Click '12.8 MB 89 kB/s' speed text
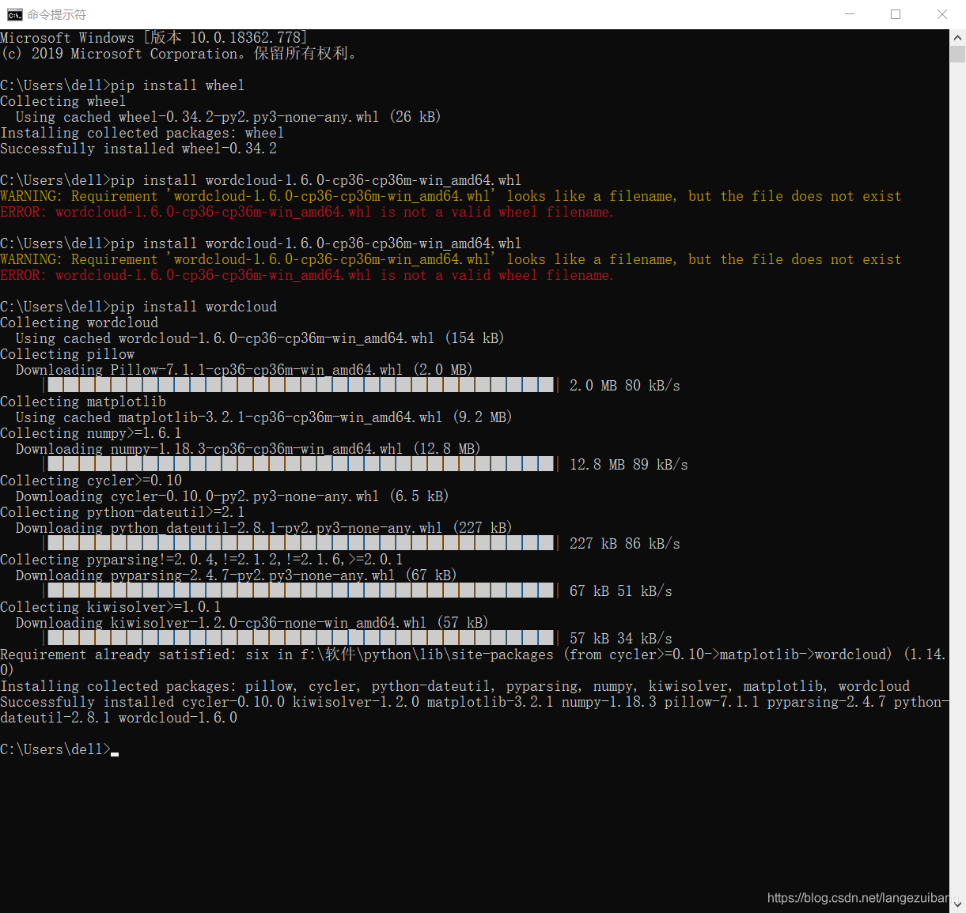This screenshot has height=913, width=966. pos(629,465)
